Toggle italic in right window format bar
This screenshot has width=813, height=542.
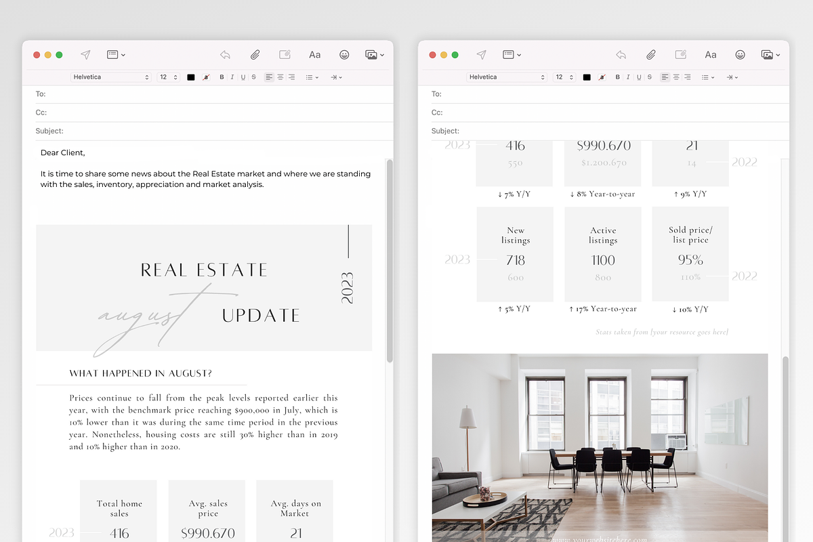click(x=628, y=77)
